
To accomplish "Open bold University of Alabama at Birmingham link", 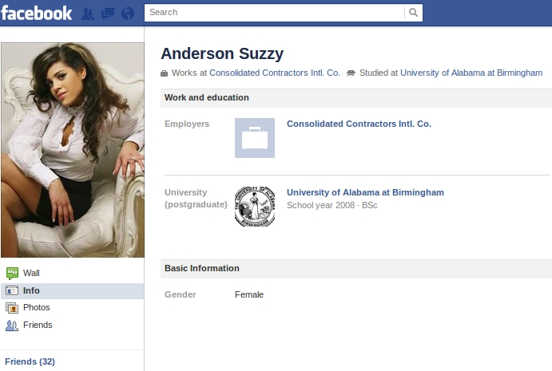I will [365, 192].
